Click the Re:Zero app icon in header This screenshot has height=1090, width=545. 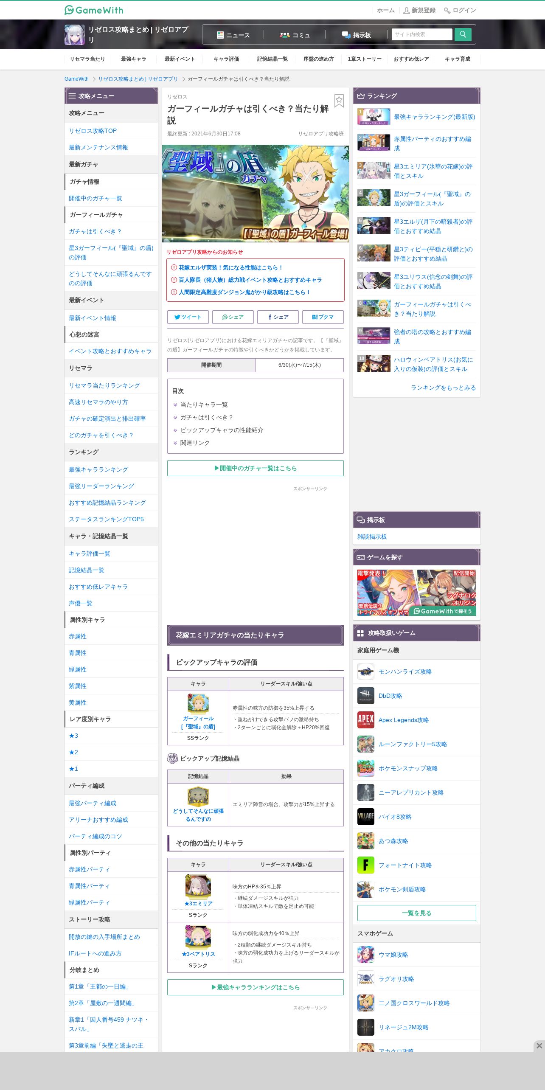coord(74,35)
